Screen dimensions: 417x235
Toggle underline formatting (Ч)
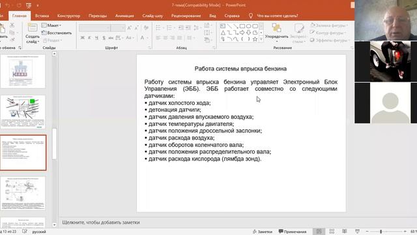tap(96, 38)
